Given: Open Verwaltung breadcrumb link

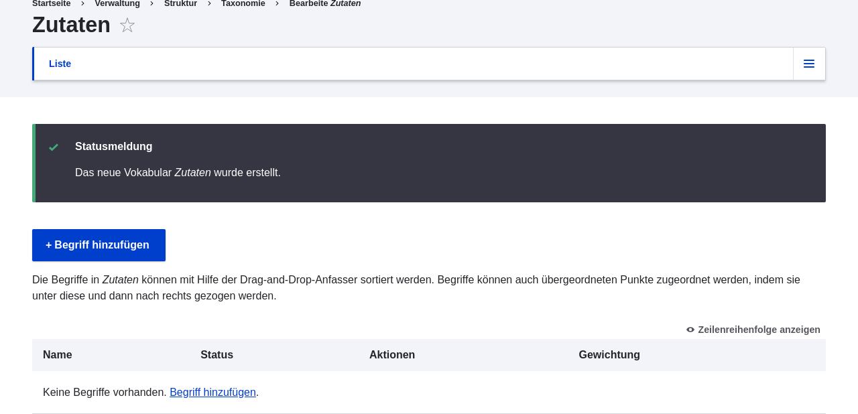Looking at the screenshot, I should (117, 3).
